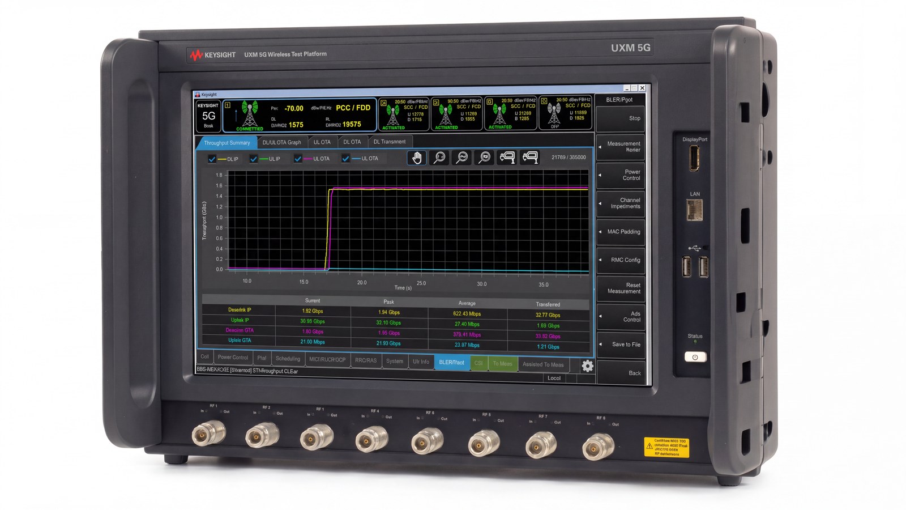
Task: Click the 822.43 Mbps average value cell
Action: tap(467, 313)
